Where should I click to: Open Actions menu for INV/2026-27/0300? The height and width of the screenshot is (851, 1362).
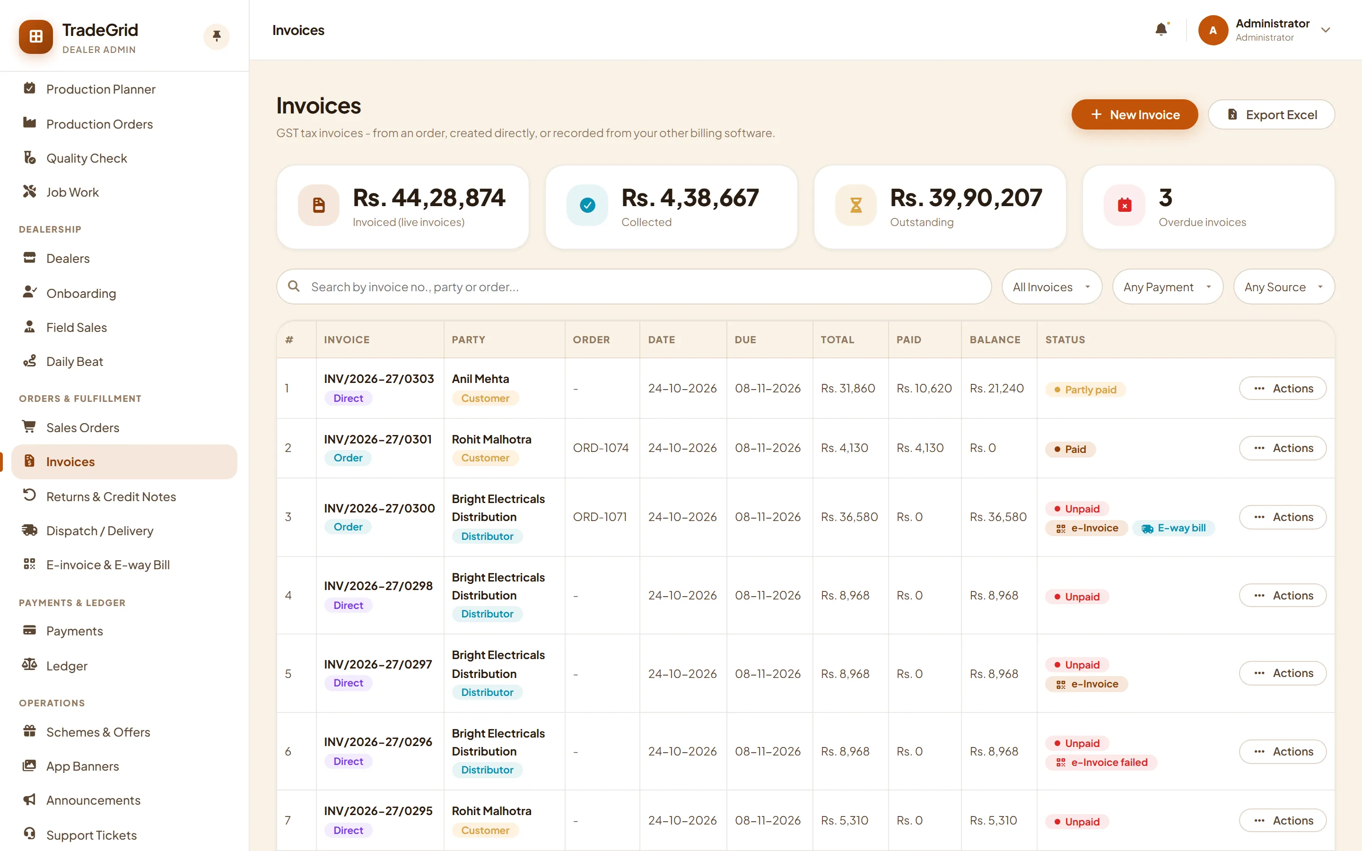coord(1283,517)
